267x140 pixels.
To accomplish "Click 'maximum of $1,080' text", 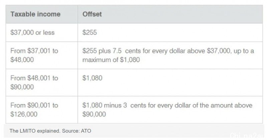I will 111,60.
